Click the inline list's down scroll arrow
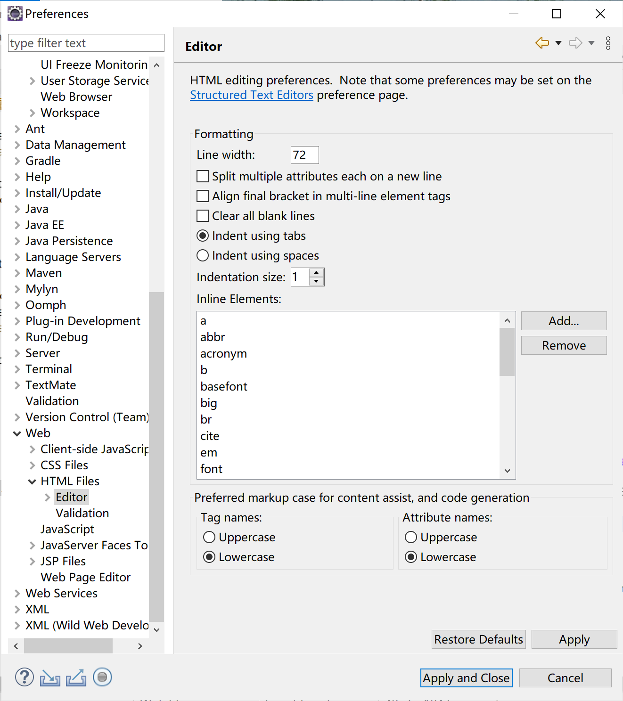Viewport: 623px width, 701px height. pos(507,471)
